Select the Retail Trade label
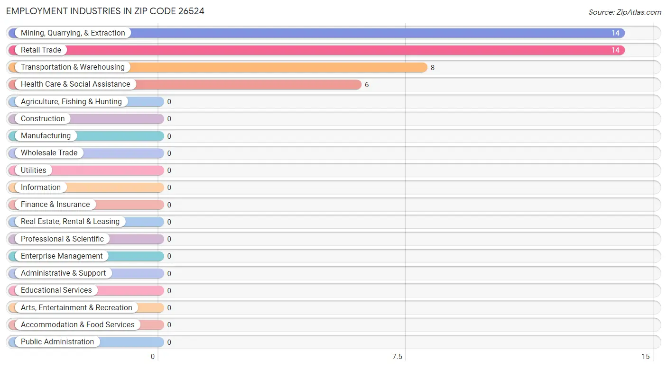The height and width of the screenshot is (368, 667). click(41, 50)
